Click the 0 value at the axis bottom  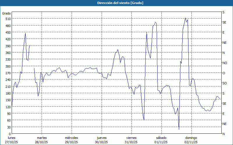coord(10,134)
